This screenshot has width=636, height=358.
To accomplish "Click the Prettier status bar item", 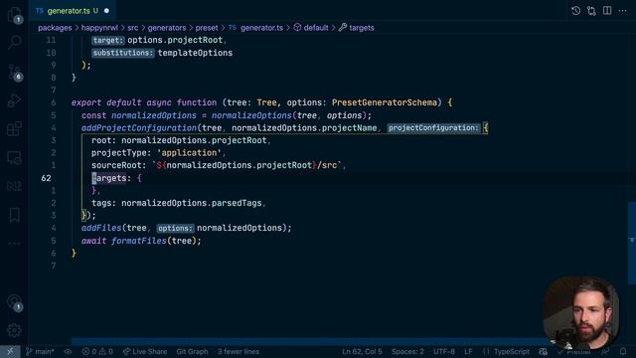I will pyautogui.click(x=574, y=351).
